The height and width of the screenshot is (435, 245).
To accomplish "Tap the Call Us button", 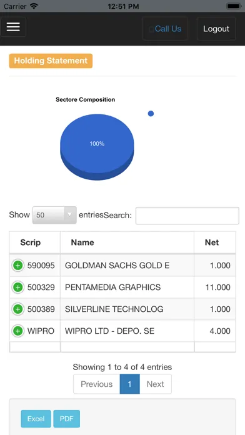I will click(165, 29).
